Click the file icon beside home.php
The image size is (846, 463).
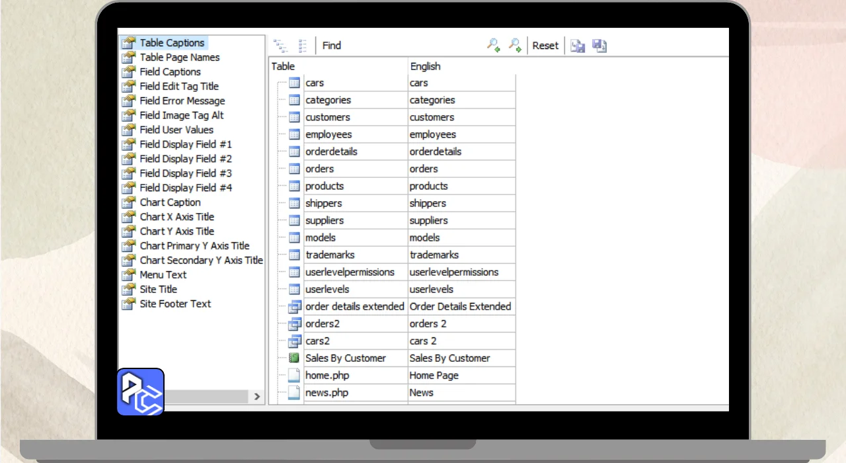point(294,375)
